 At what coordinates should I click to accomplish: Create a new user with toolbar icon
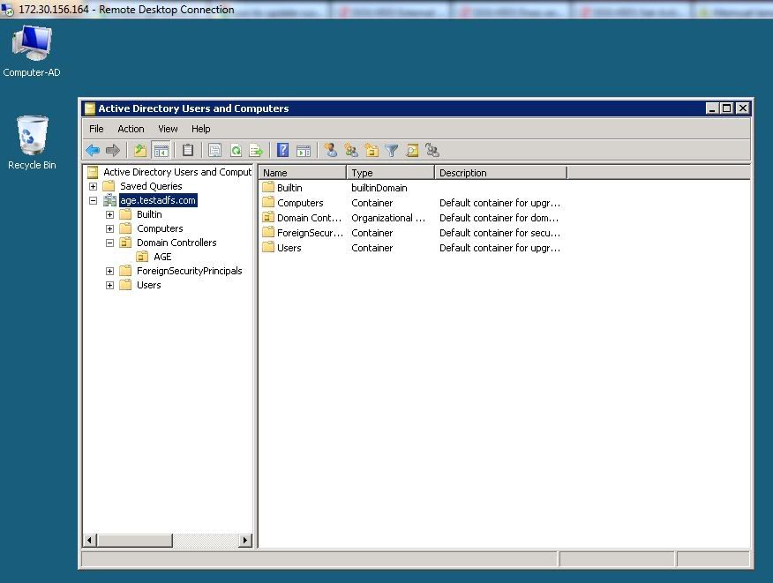330,150
